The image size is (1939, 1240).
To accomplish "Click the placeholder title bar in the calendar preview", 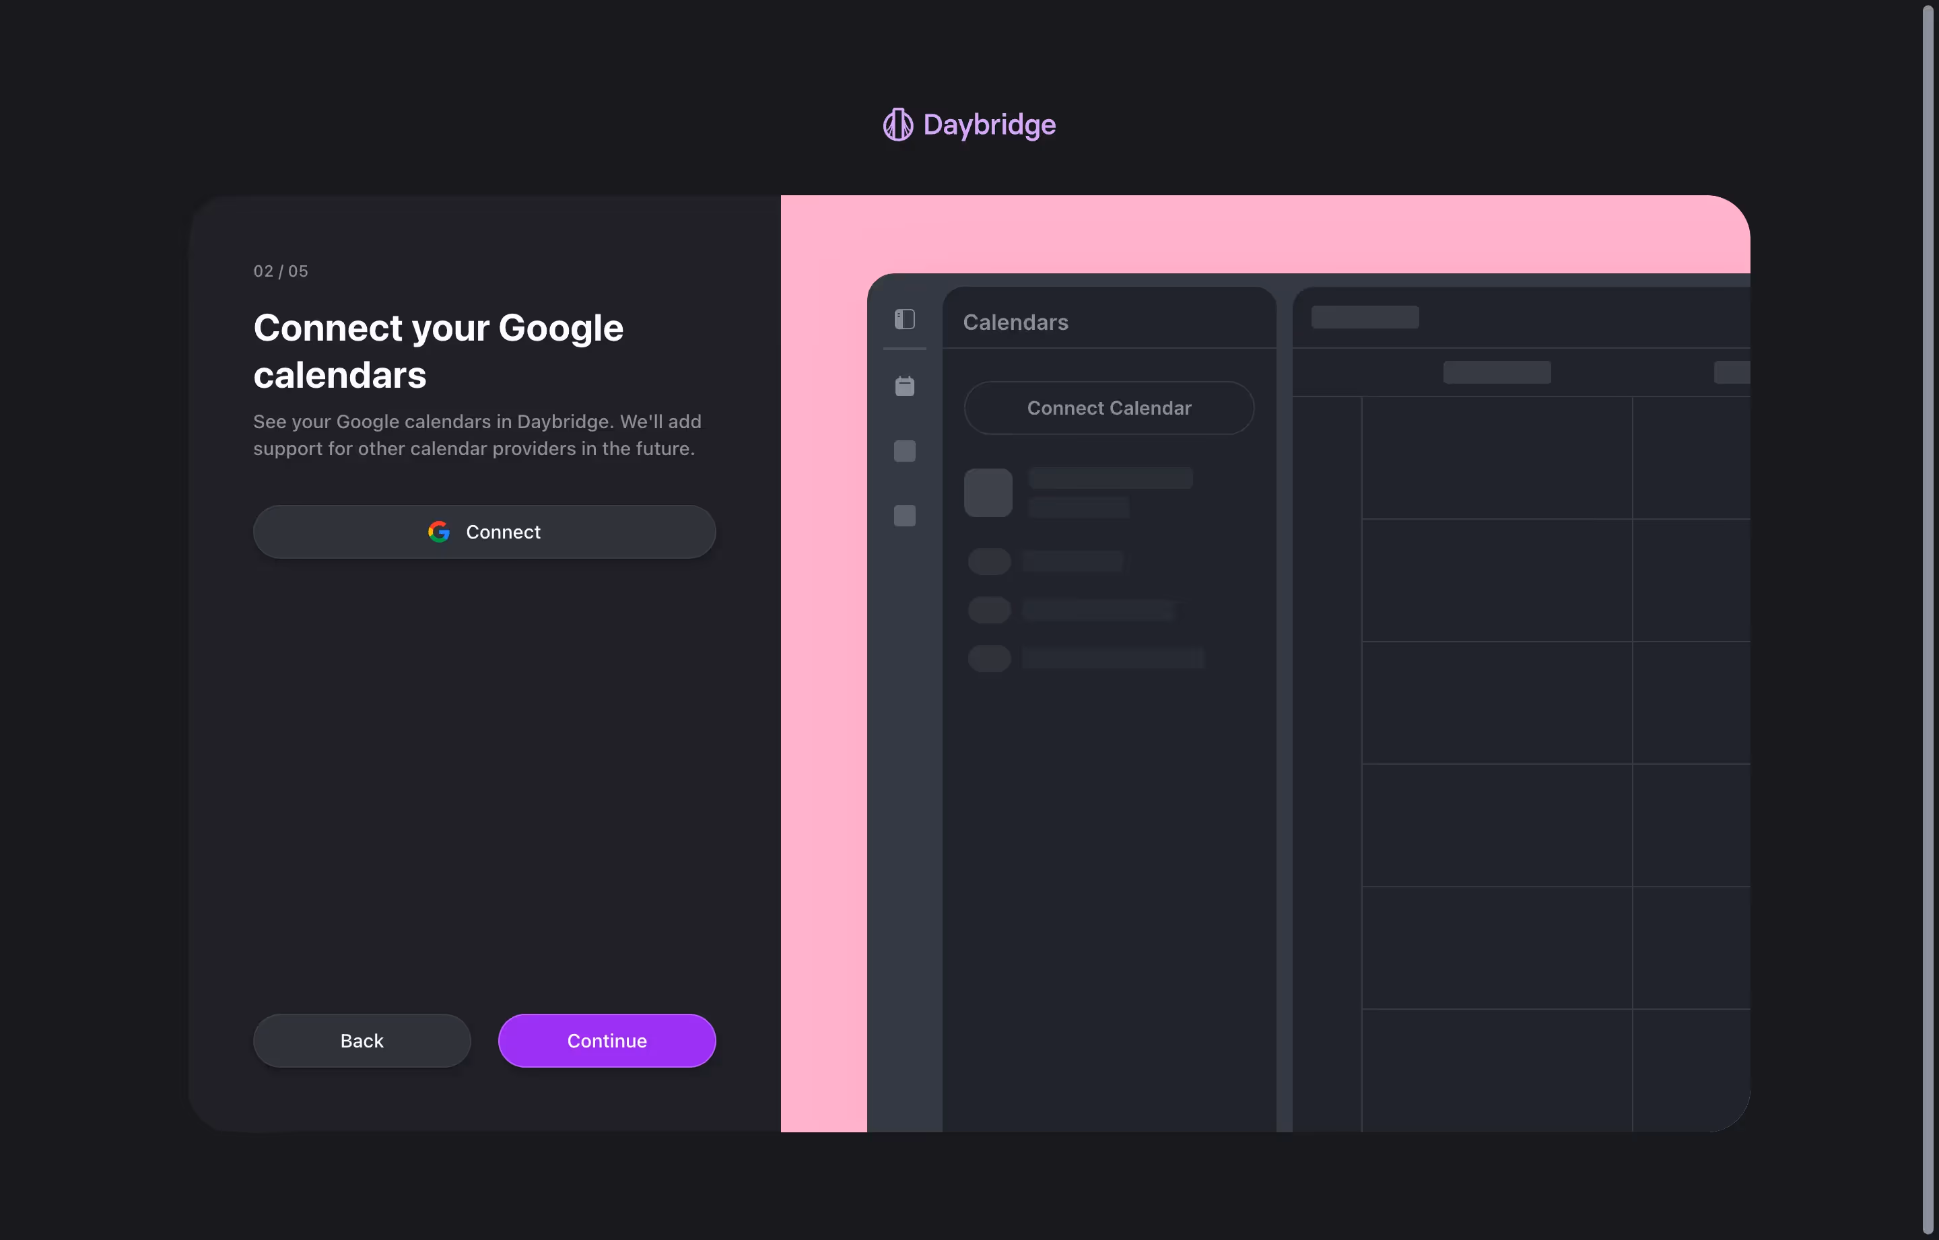I will pos(1364,317).
